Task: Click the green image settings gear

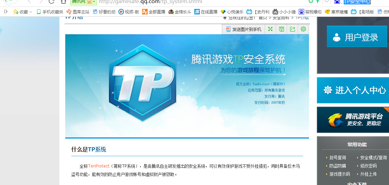Action: (303, 29)
